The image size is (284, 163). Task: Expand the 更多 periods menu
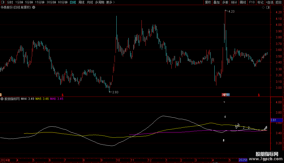pos(110,2)
